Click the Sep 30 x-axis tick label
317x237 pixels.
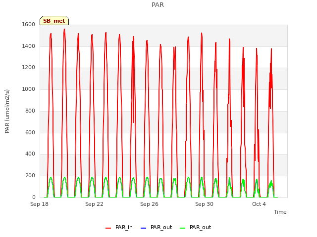[204, 204]
